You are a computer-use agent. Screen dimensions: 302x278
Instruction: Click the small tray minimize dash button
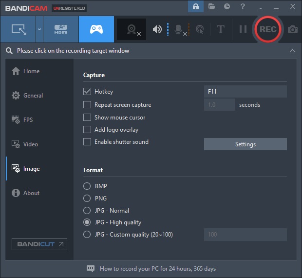261,8
